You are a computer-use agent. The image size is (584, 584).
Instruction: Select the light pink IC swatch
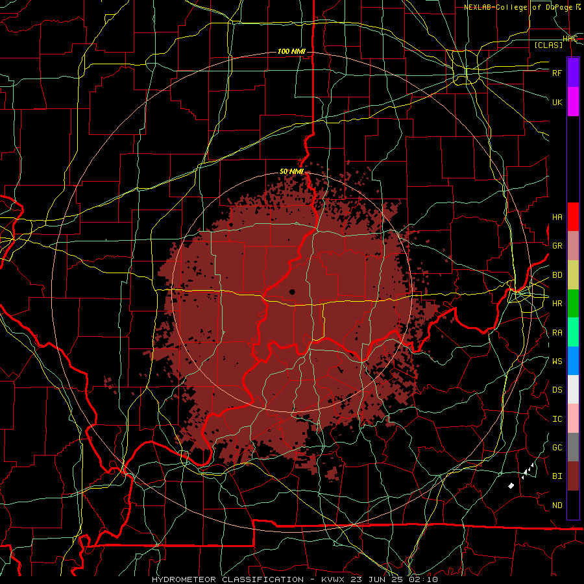pos(573,419)
